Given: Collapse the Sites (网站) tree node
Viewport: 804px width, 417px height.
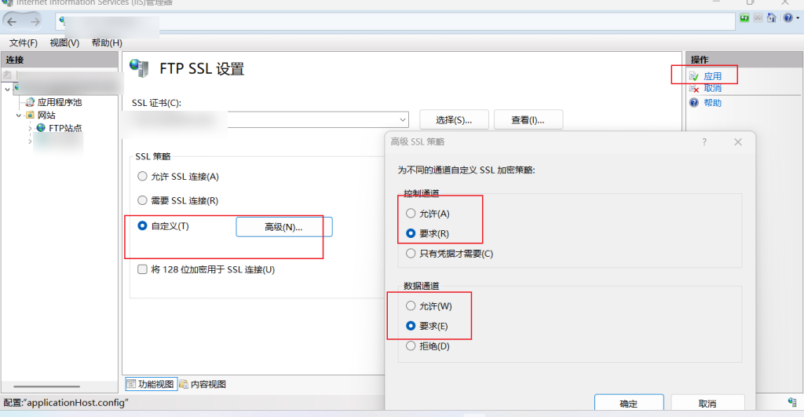Looking at the screenshot, I should pos(19,115).
